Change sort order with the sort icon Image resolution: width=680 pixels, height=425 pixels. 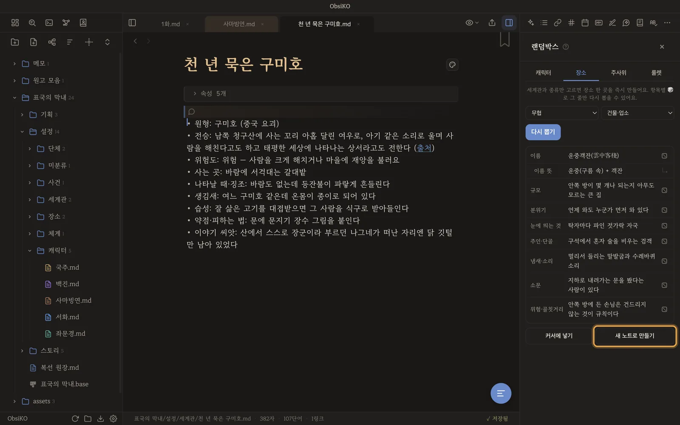[70, 42]
